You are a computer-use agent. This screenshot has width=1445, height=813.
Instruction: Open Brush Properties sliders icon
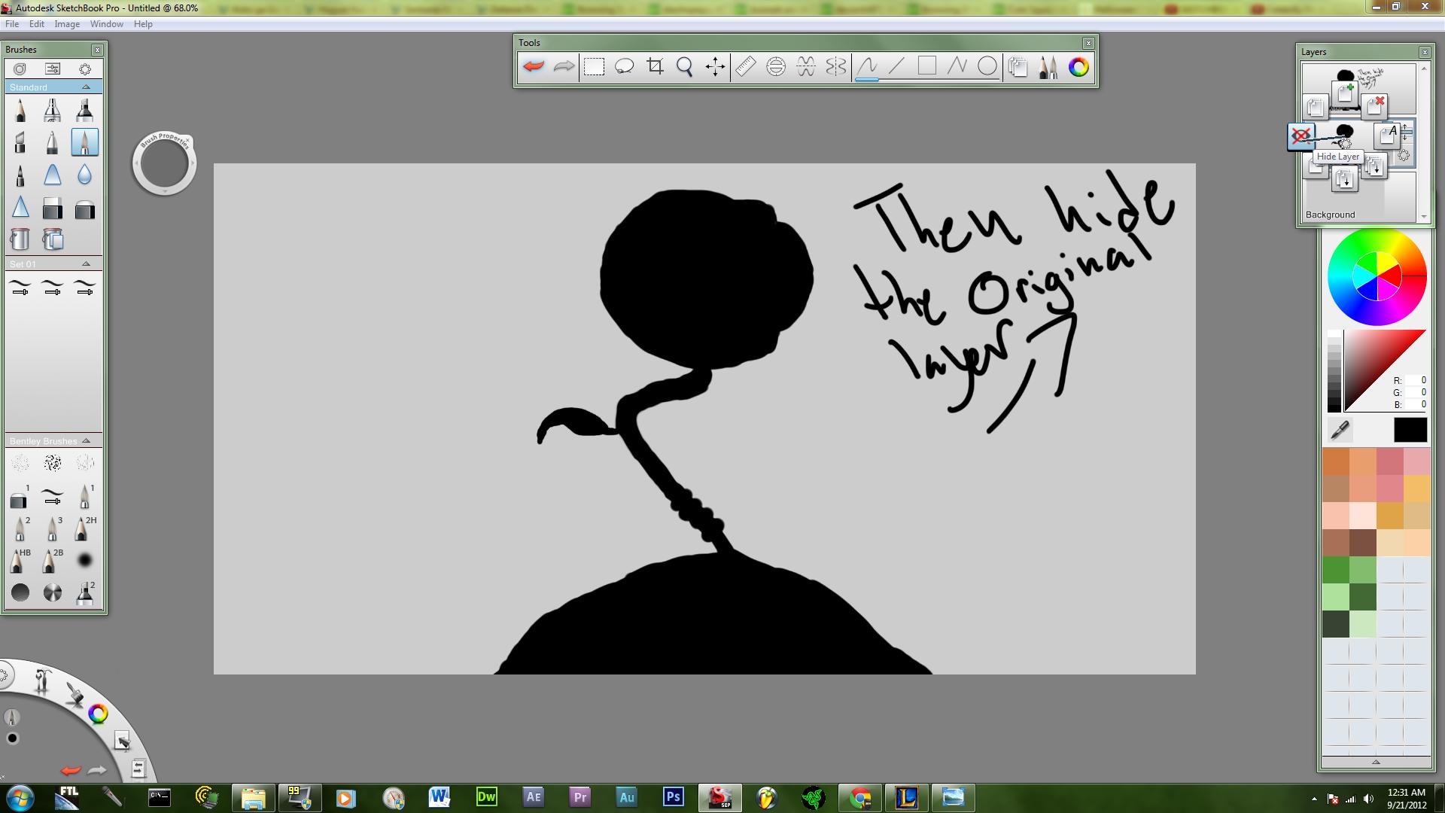53,69
